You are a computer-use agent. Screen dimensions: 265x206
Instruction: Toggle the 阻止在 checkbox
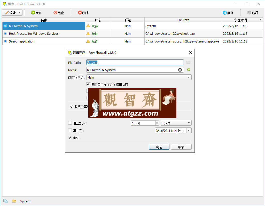70,130
